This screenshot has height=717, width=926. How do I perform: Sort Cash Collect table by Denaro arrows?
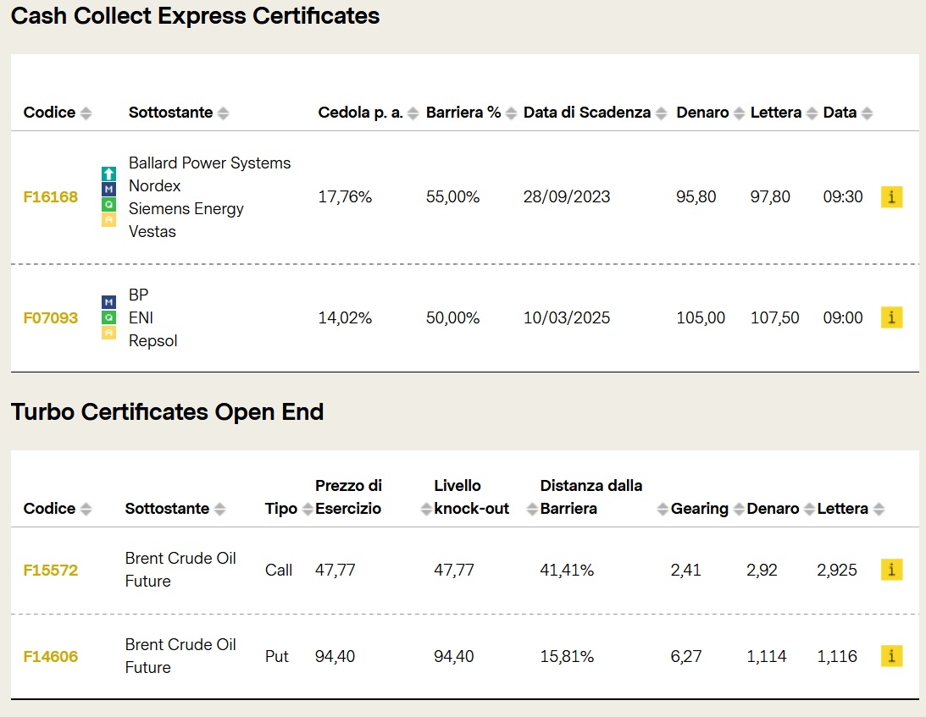click(x=739, y=113)
